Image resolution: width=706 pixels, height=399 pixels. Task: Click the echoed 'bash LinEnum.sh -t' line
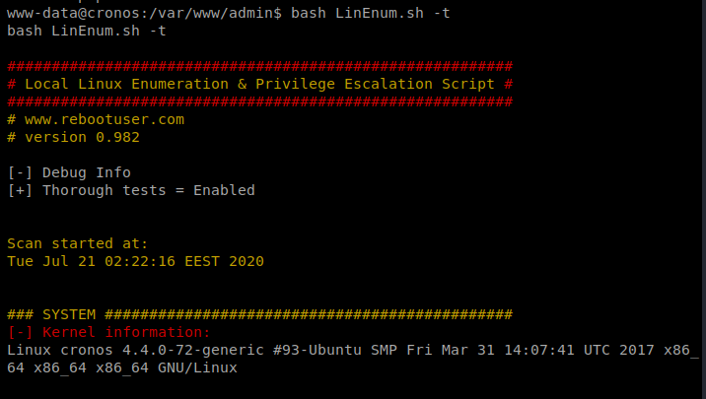[x=87, y=32]
